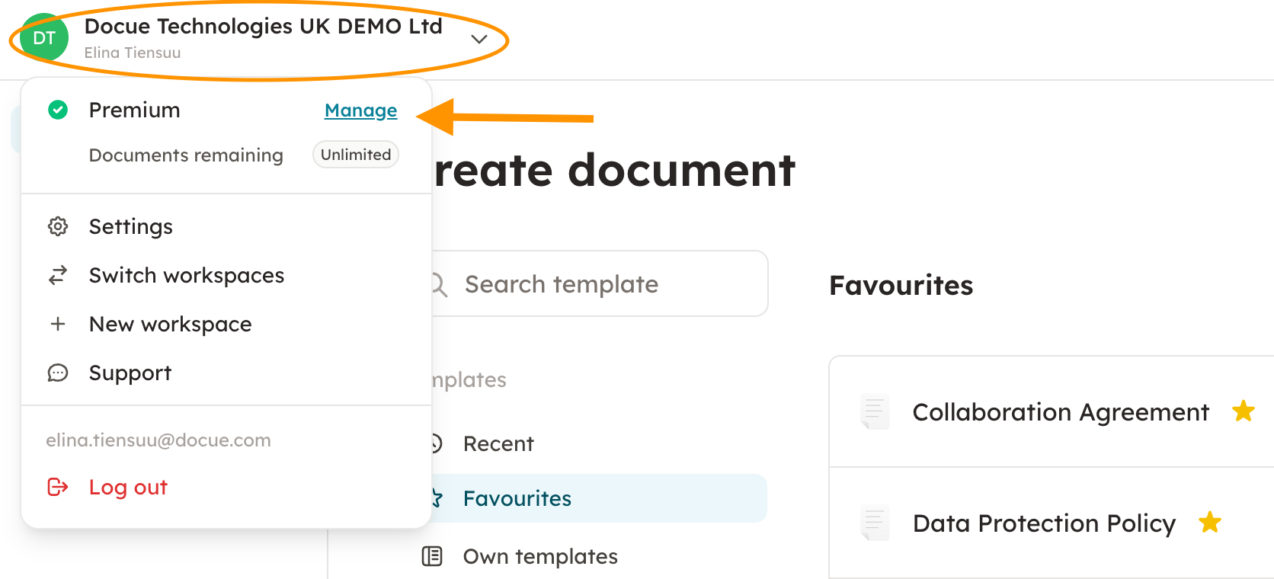This screenshot has height=579, width=1274.
Task: Click the Manage subscription link
Action: (x=360, y=110)
